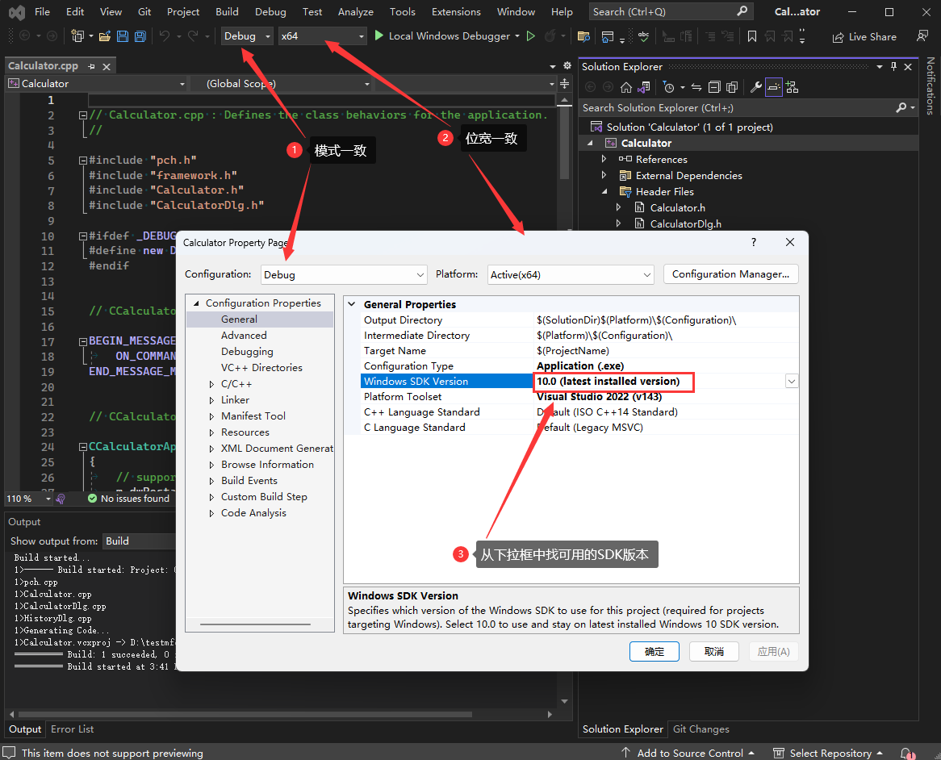Click the Save All toolbar icon
941x760 pixels.
click(x=140, y=36)
